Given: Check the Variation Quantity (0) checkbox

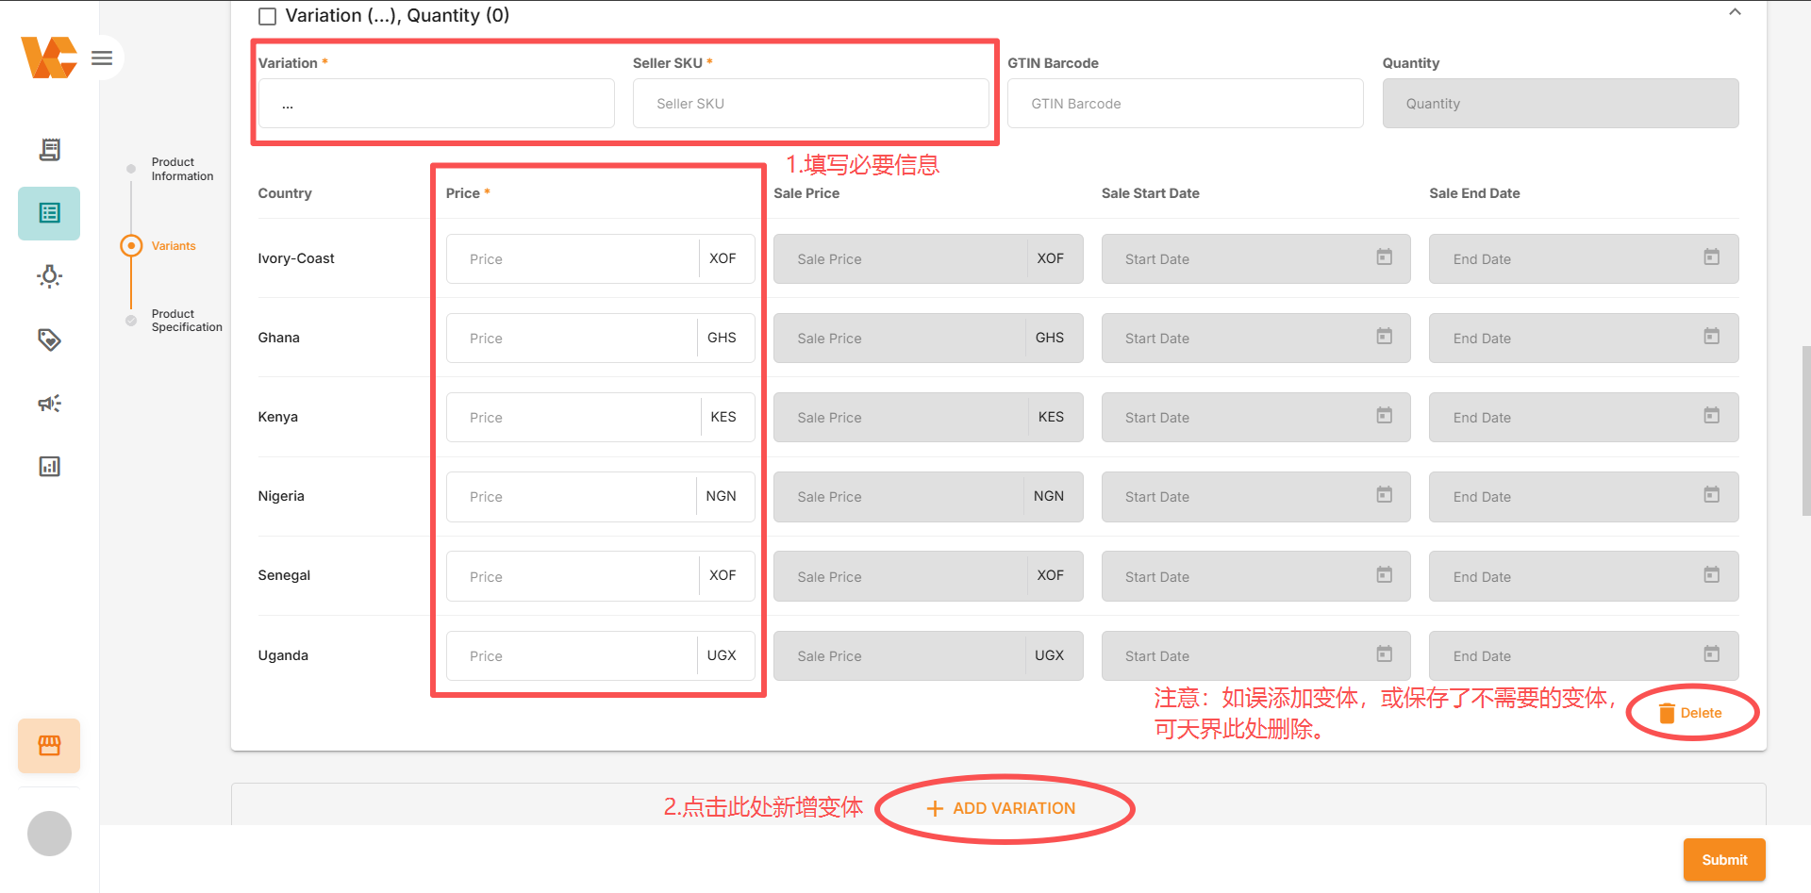Looking at the screenshot, I should click(268, 16).
